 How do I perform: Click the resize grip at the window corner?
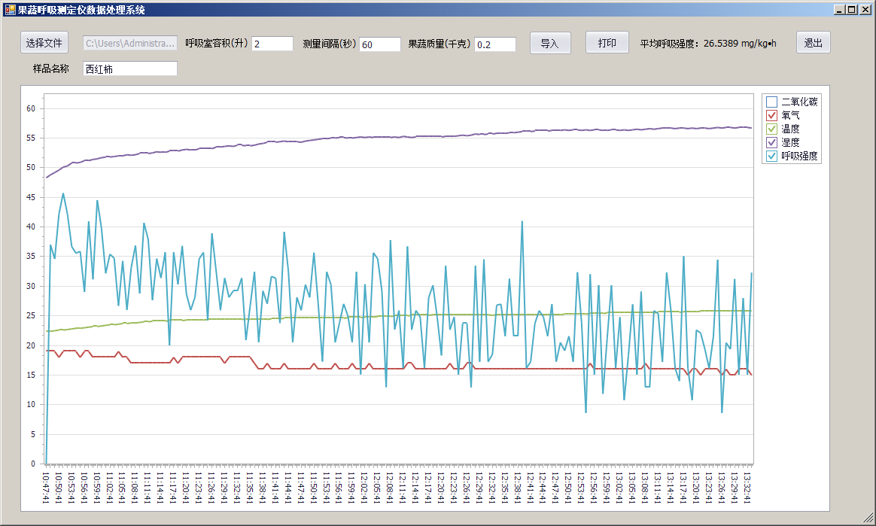pyautogui.click(x=868, y=518)
